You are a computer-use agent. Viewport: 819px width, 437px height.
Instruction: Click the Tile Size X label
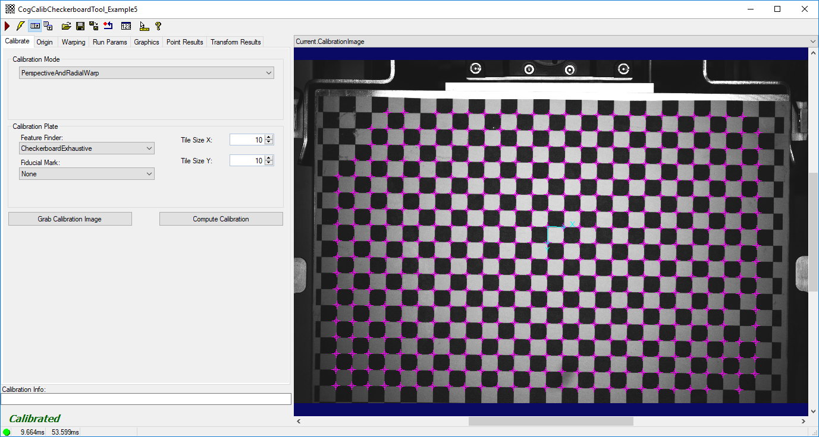click(196, 140)
